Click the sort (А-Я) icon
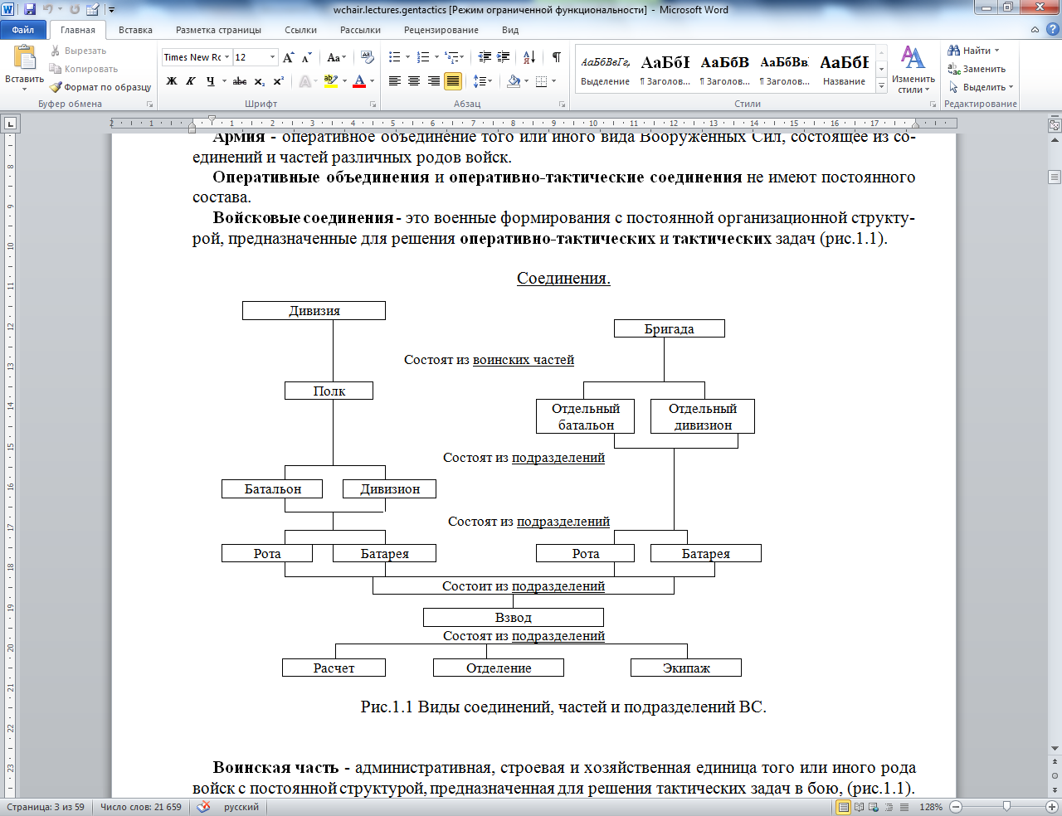The width and height of the screenshot is (1062, 816). [x=529, y=57]
